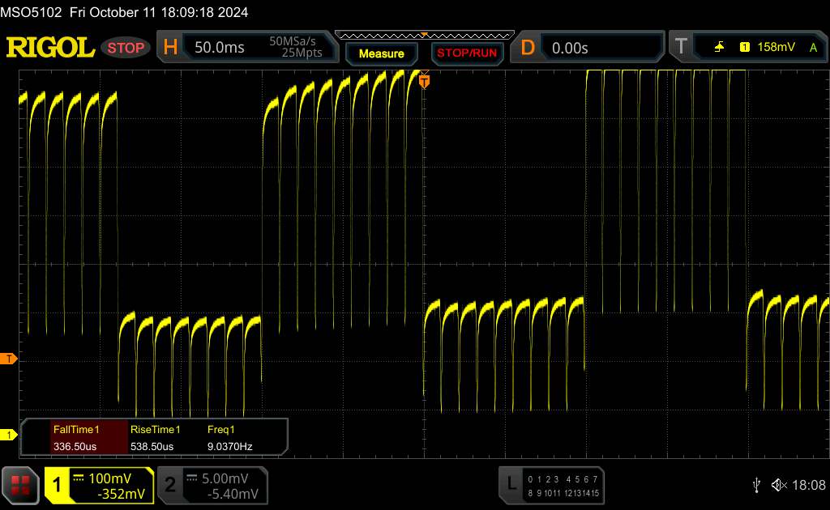Open the trigger T settings icon
The height and width of the screenshot is (510, 830).
pos(681,47)
